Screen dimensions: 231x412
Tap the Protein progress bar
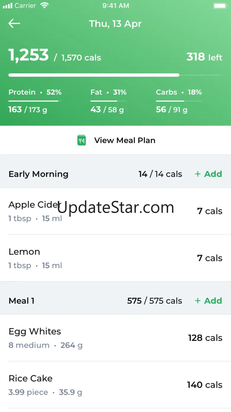click(35, 101)
